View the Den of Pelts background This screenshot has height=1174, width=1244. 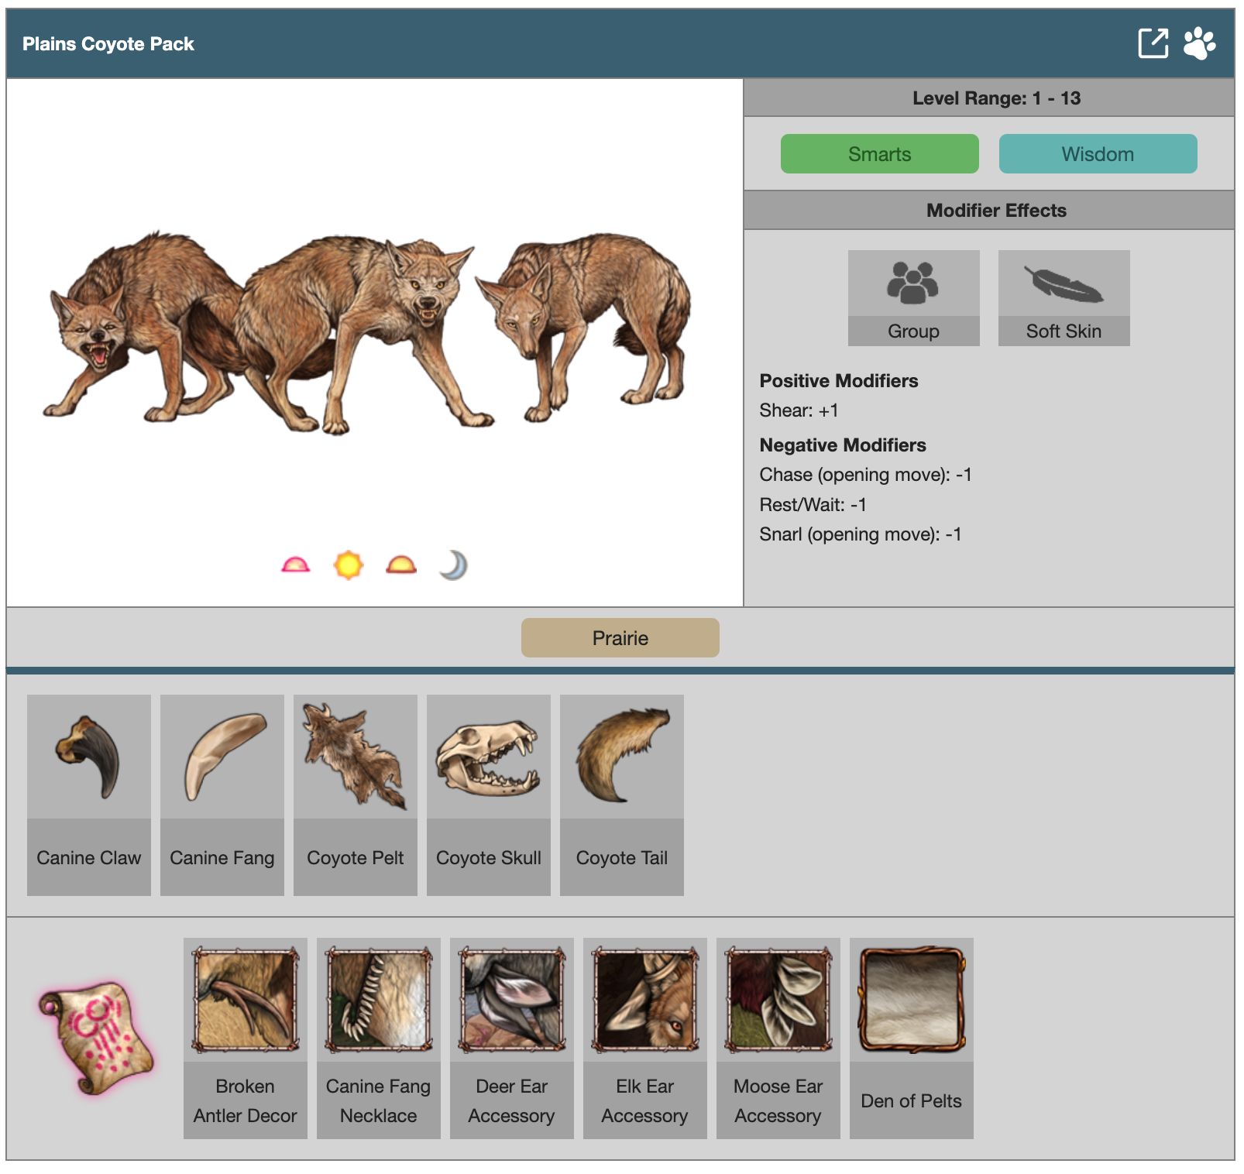click(x=912, y=1038)
